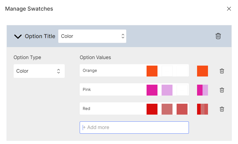Select the magenta swatch for Pink
The image size is (238, 144).
[x=152, y=90]
